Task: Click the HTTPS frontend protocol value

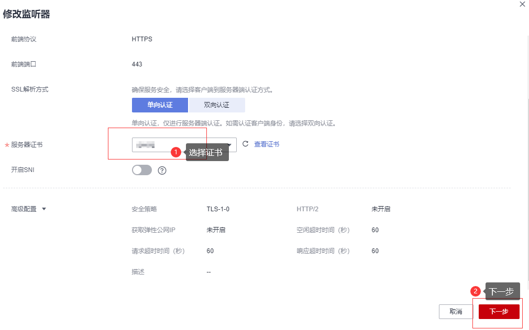Action: coord(142,39)
